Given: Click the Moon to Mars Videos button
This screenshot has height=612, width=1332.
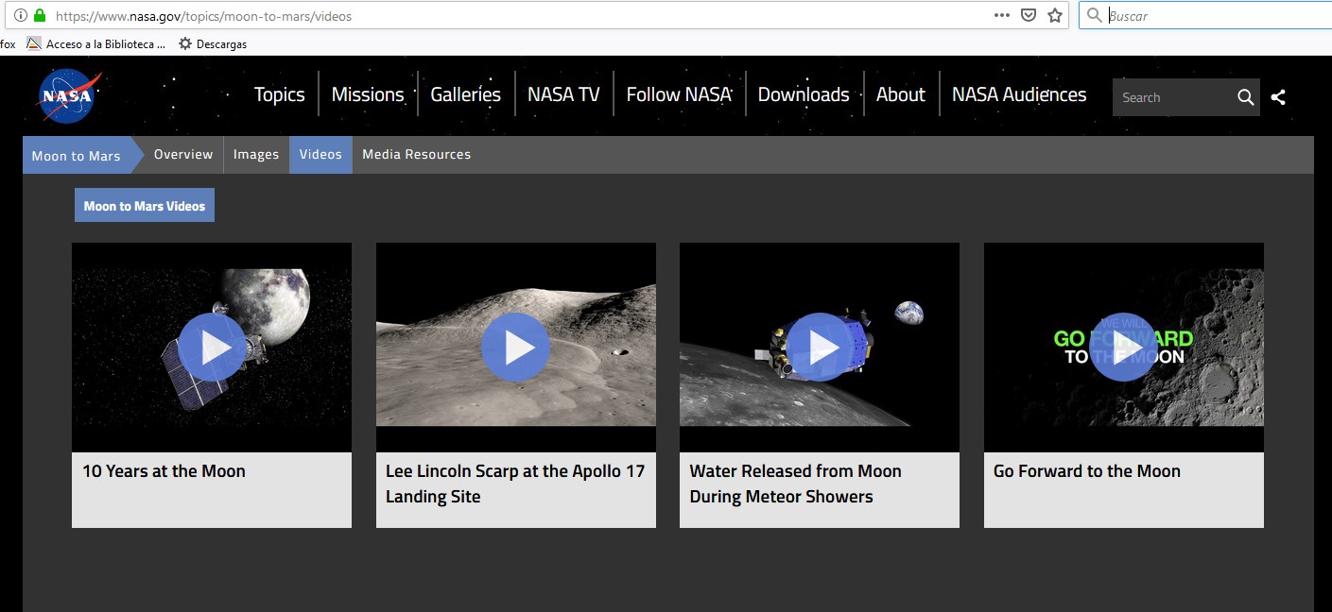Looking at the screenshot, I should pyautogui.click(x=145, y=206).
